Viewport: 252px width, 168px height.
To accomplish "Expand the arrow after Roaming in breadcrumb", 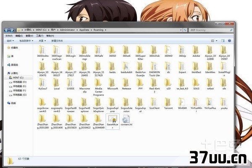I will point(105,30).
